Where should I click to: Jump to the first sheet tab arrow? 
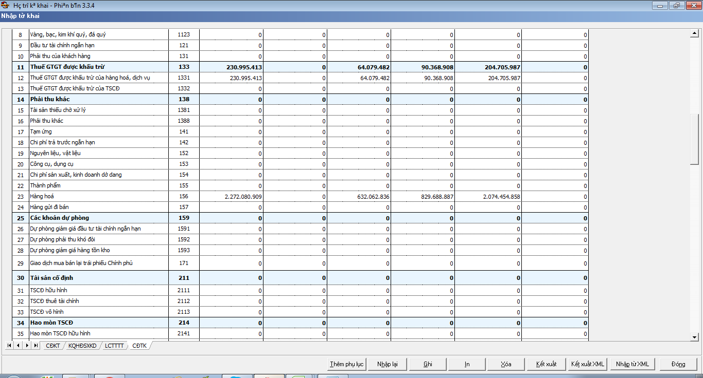pyautogui.click(x=9, y=346)
